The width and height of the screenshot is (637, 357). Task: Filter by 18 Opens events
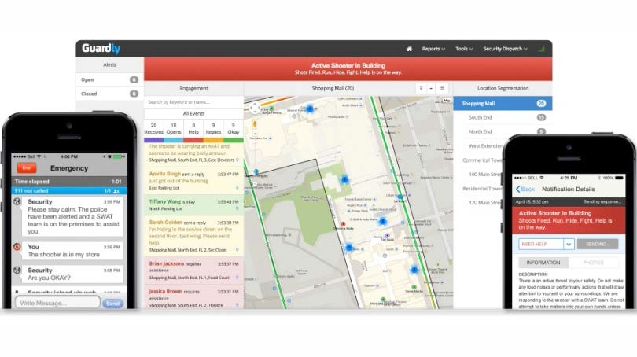coord(174,128)
